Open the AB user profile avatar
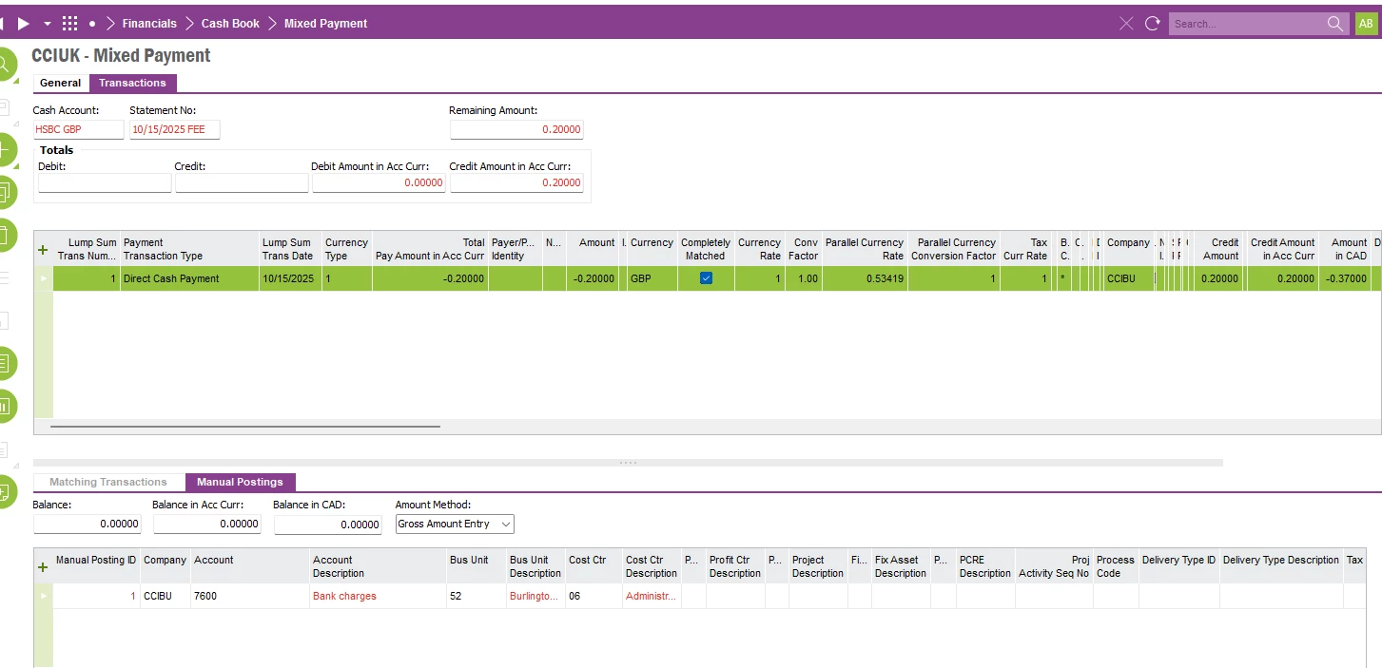Image resolution: width=1382 pixels, height=668 pixels. pos(1365,24)
